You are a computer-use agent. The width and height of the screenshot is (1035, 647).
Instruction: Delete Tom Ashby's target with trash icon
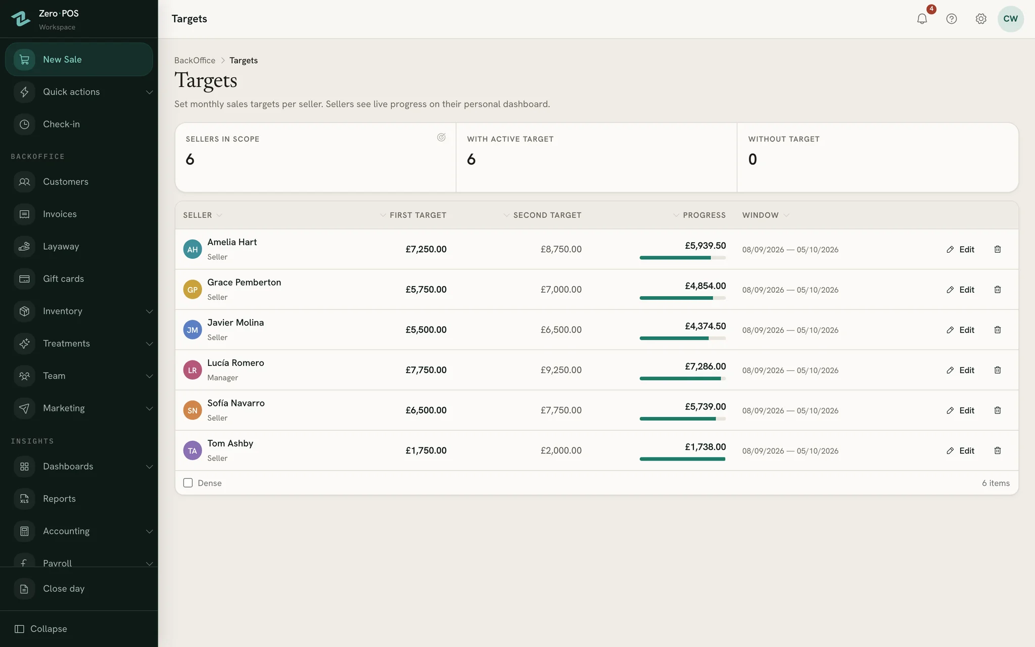point(998,450)
